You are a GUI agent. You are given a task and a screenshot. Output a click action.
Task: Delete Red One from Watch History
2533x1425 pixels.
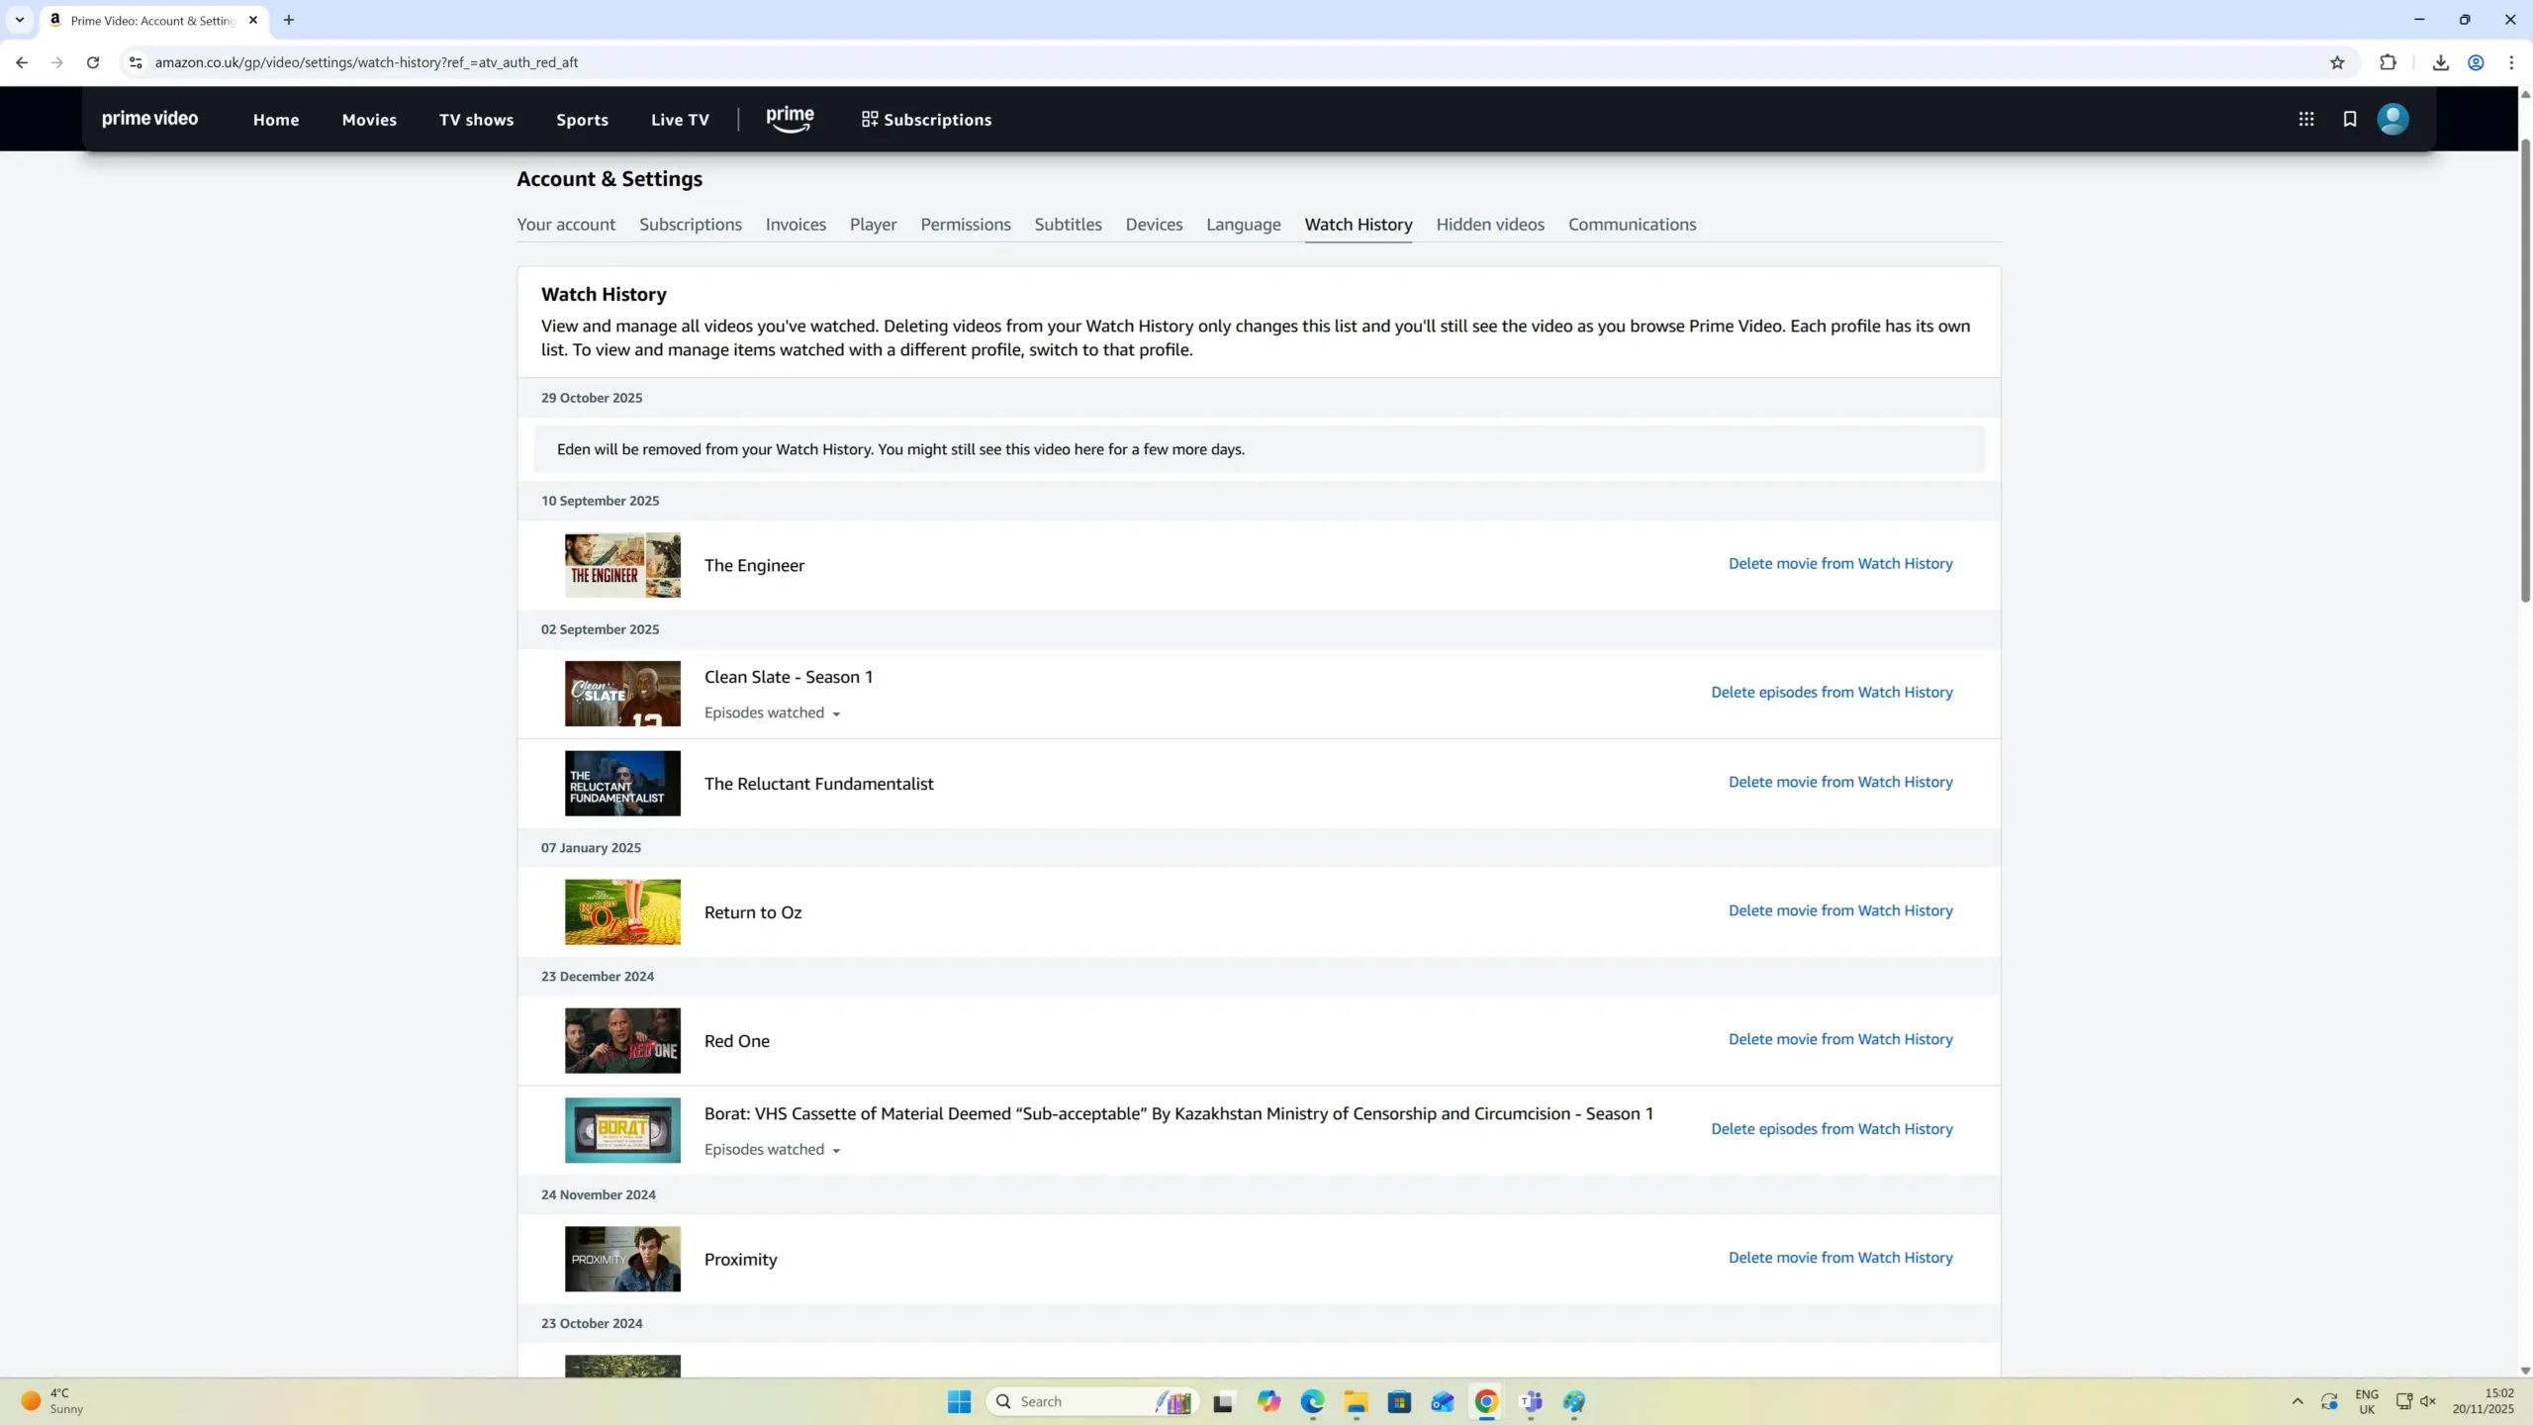point(1839,1039)
